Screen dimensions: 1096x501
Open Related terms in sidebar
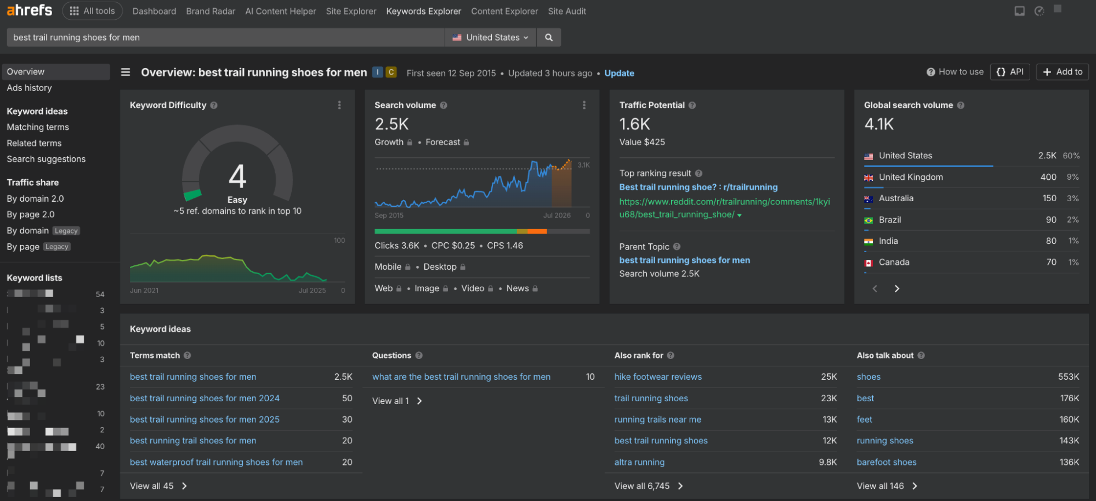pos(34,143)
